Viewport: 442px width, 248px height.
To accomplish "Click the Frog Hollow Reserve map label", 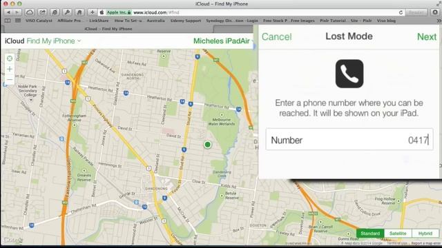I will [x=385, y=200].
